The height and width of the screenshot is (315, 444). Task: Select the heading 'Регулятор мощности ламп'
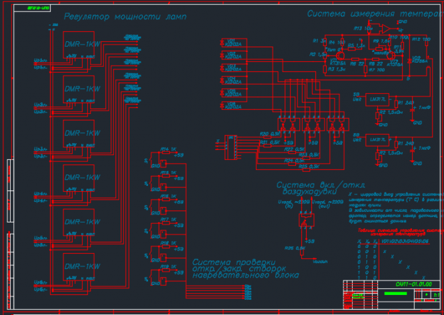point(125,17)
